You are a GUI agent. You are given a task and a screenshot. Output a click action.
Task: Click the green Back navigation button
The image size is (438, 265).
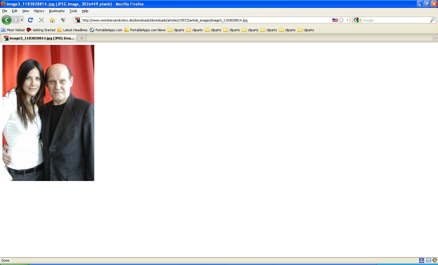[x=6, y=20]
